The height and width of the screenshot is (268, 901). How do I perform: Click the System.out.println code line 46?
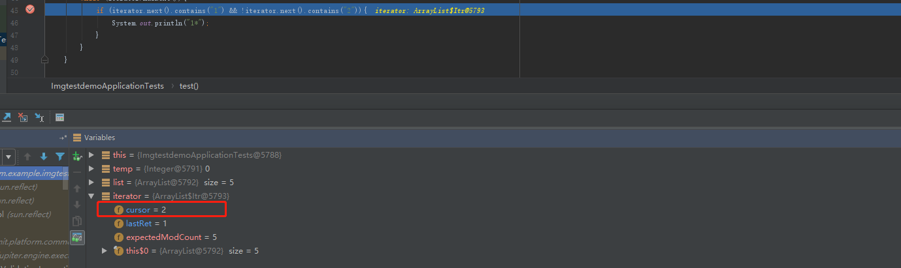tap(160, 23)
